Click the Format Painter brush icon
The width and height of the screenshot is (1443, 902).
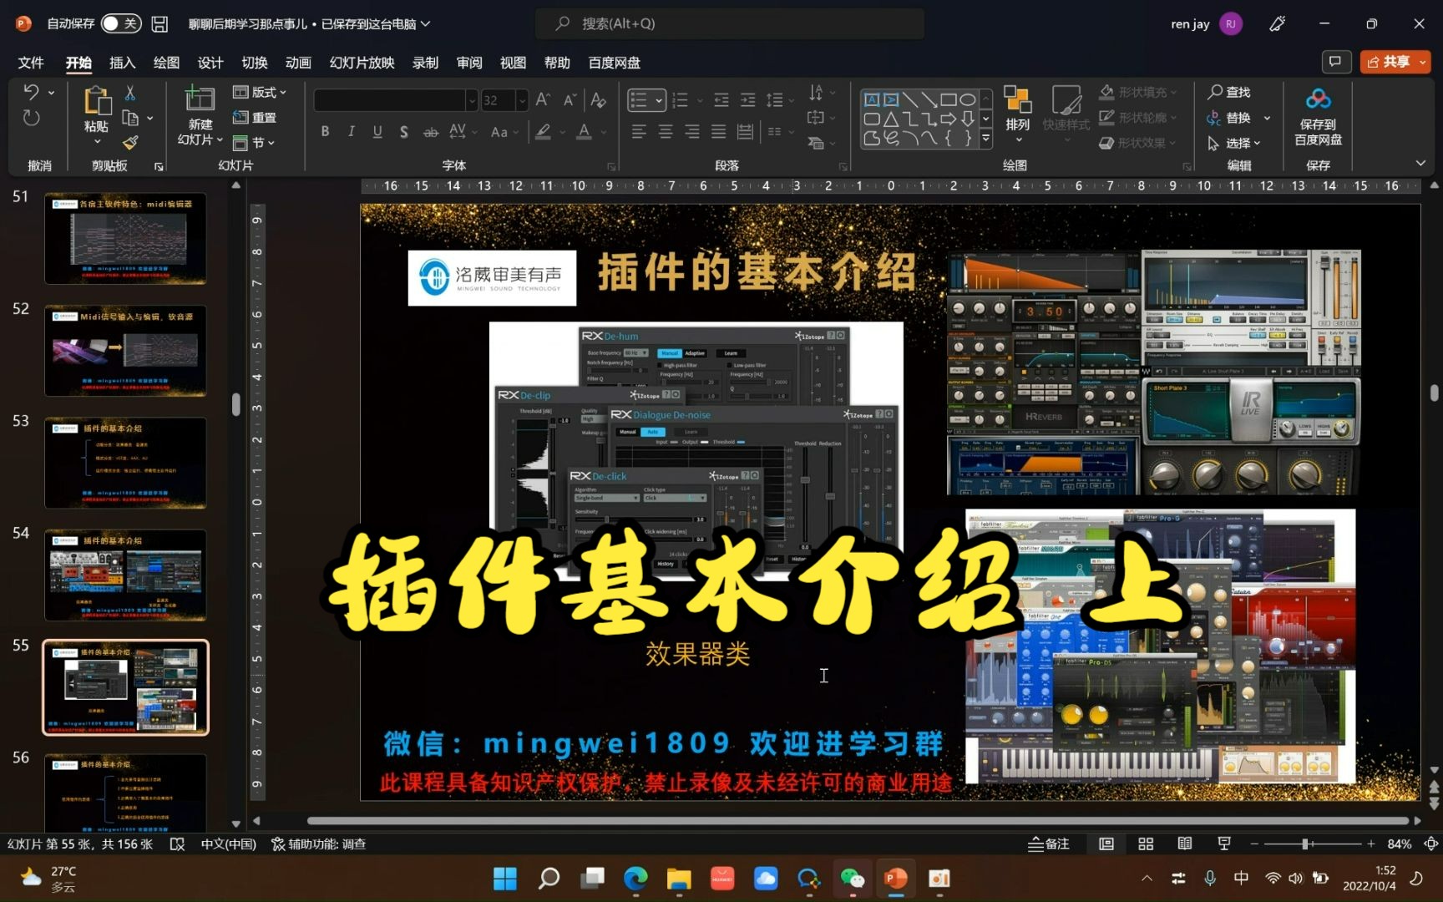point(130,143)
